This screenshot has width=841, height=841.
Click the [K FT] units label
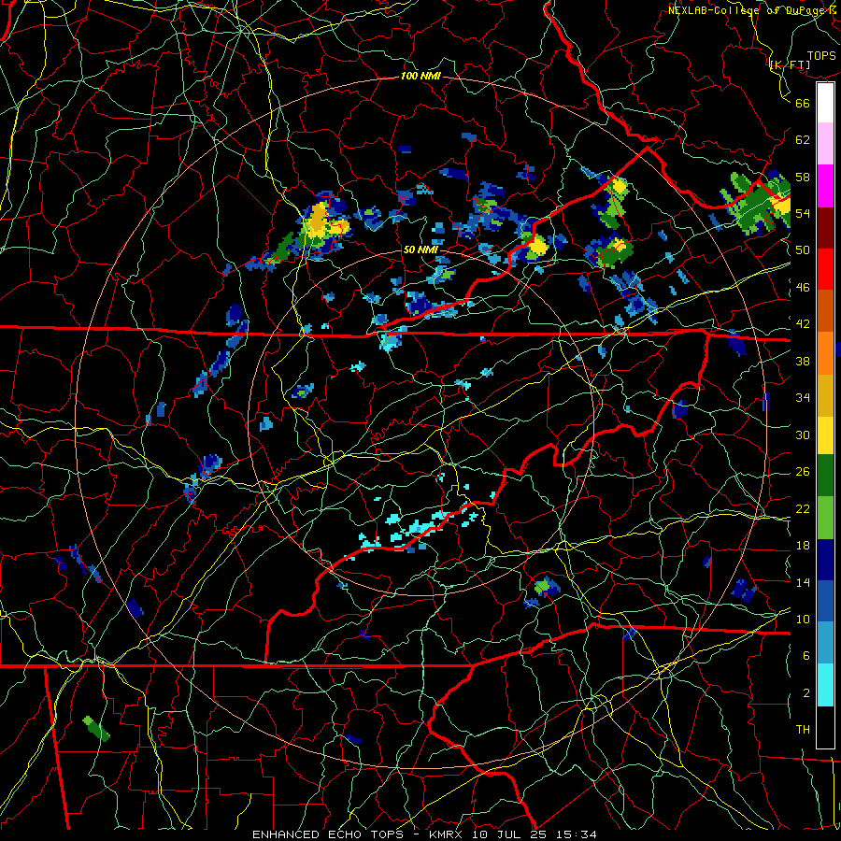[x=790, y=65]
